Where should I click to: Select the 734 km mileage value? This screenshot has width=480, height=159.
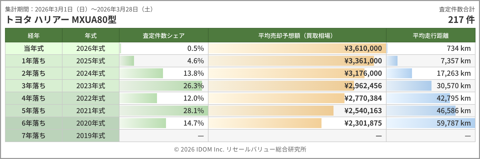(x=458, y=48)
